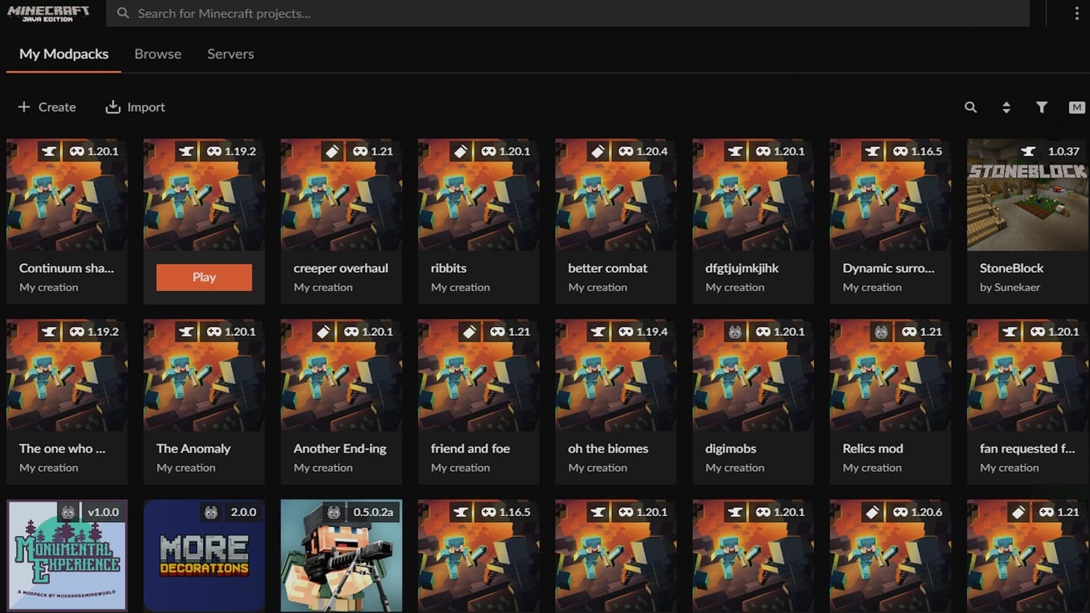Open the three-dot options menu

point(1076,13)
